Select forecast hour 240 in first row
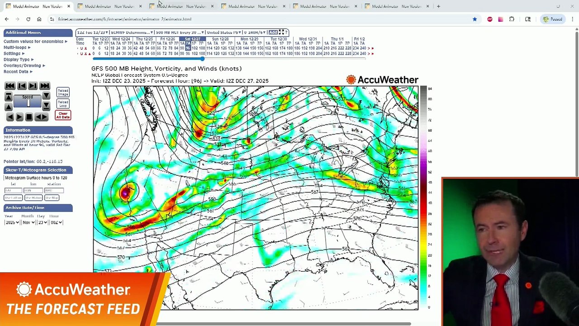Viewport: 579px width, 326px height. click(363, 48)
